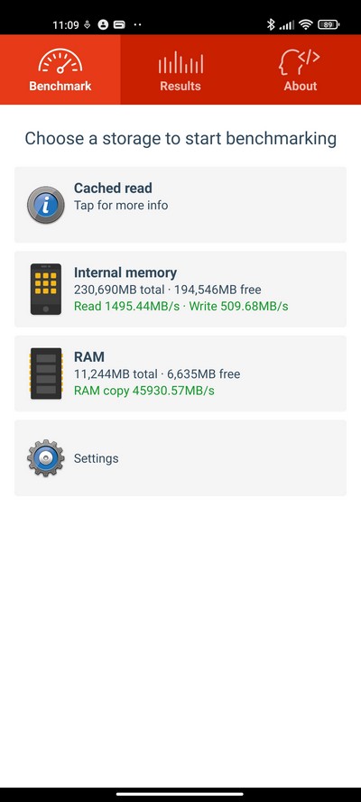Start RAM benchmark via RAM title
361x802 pixels.
point(89,356)
